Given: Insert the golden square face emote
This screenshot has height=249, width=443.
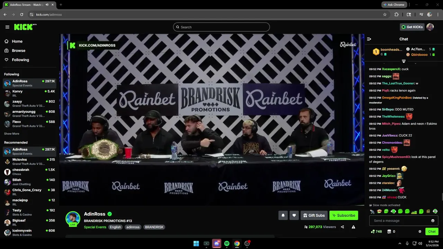Looking at the screenshot, I should 428,211.
